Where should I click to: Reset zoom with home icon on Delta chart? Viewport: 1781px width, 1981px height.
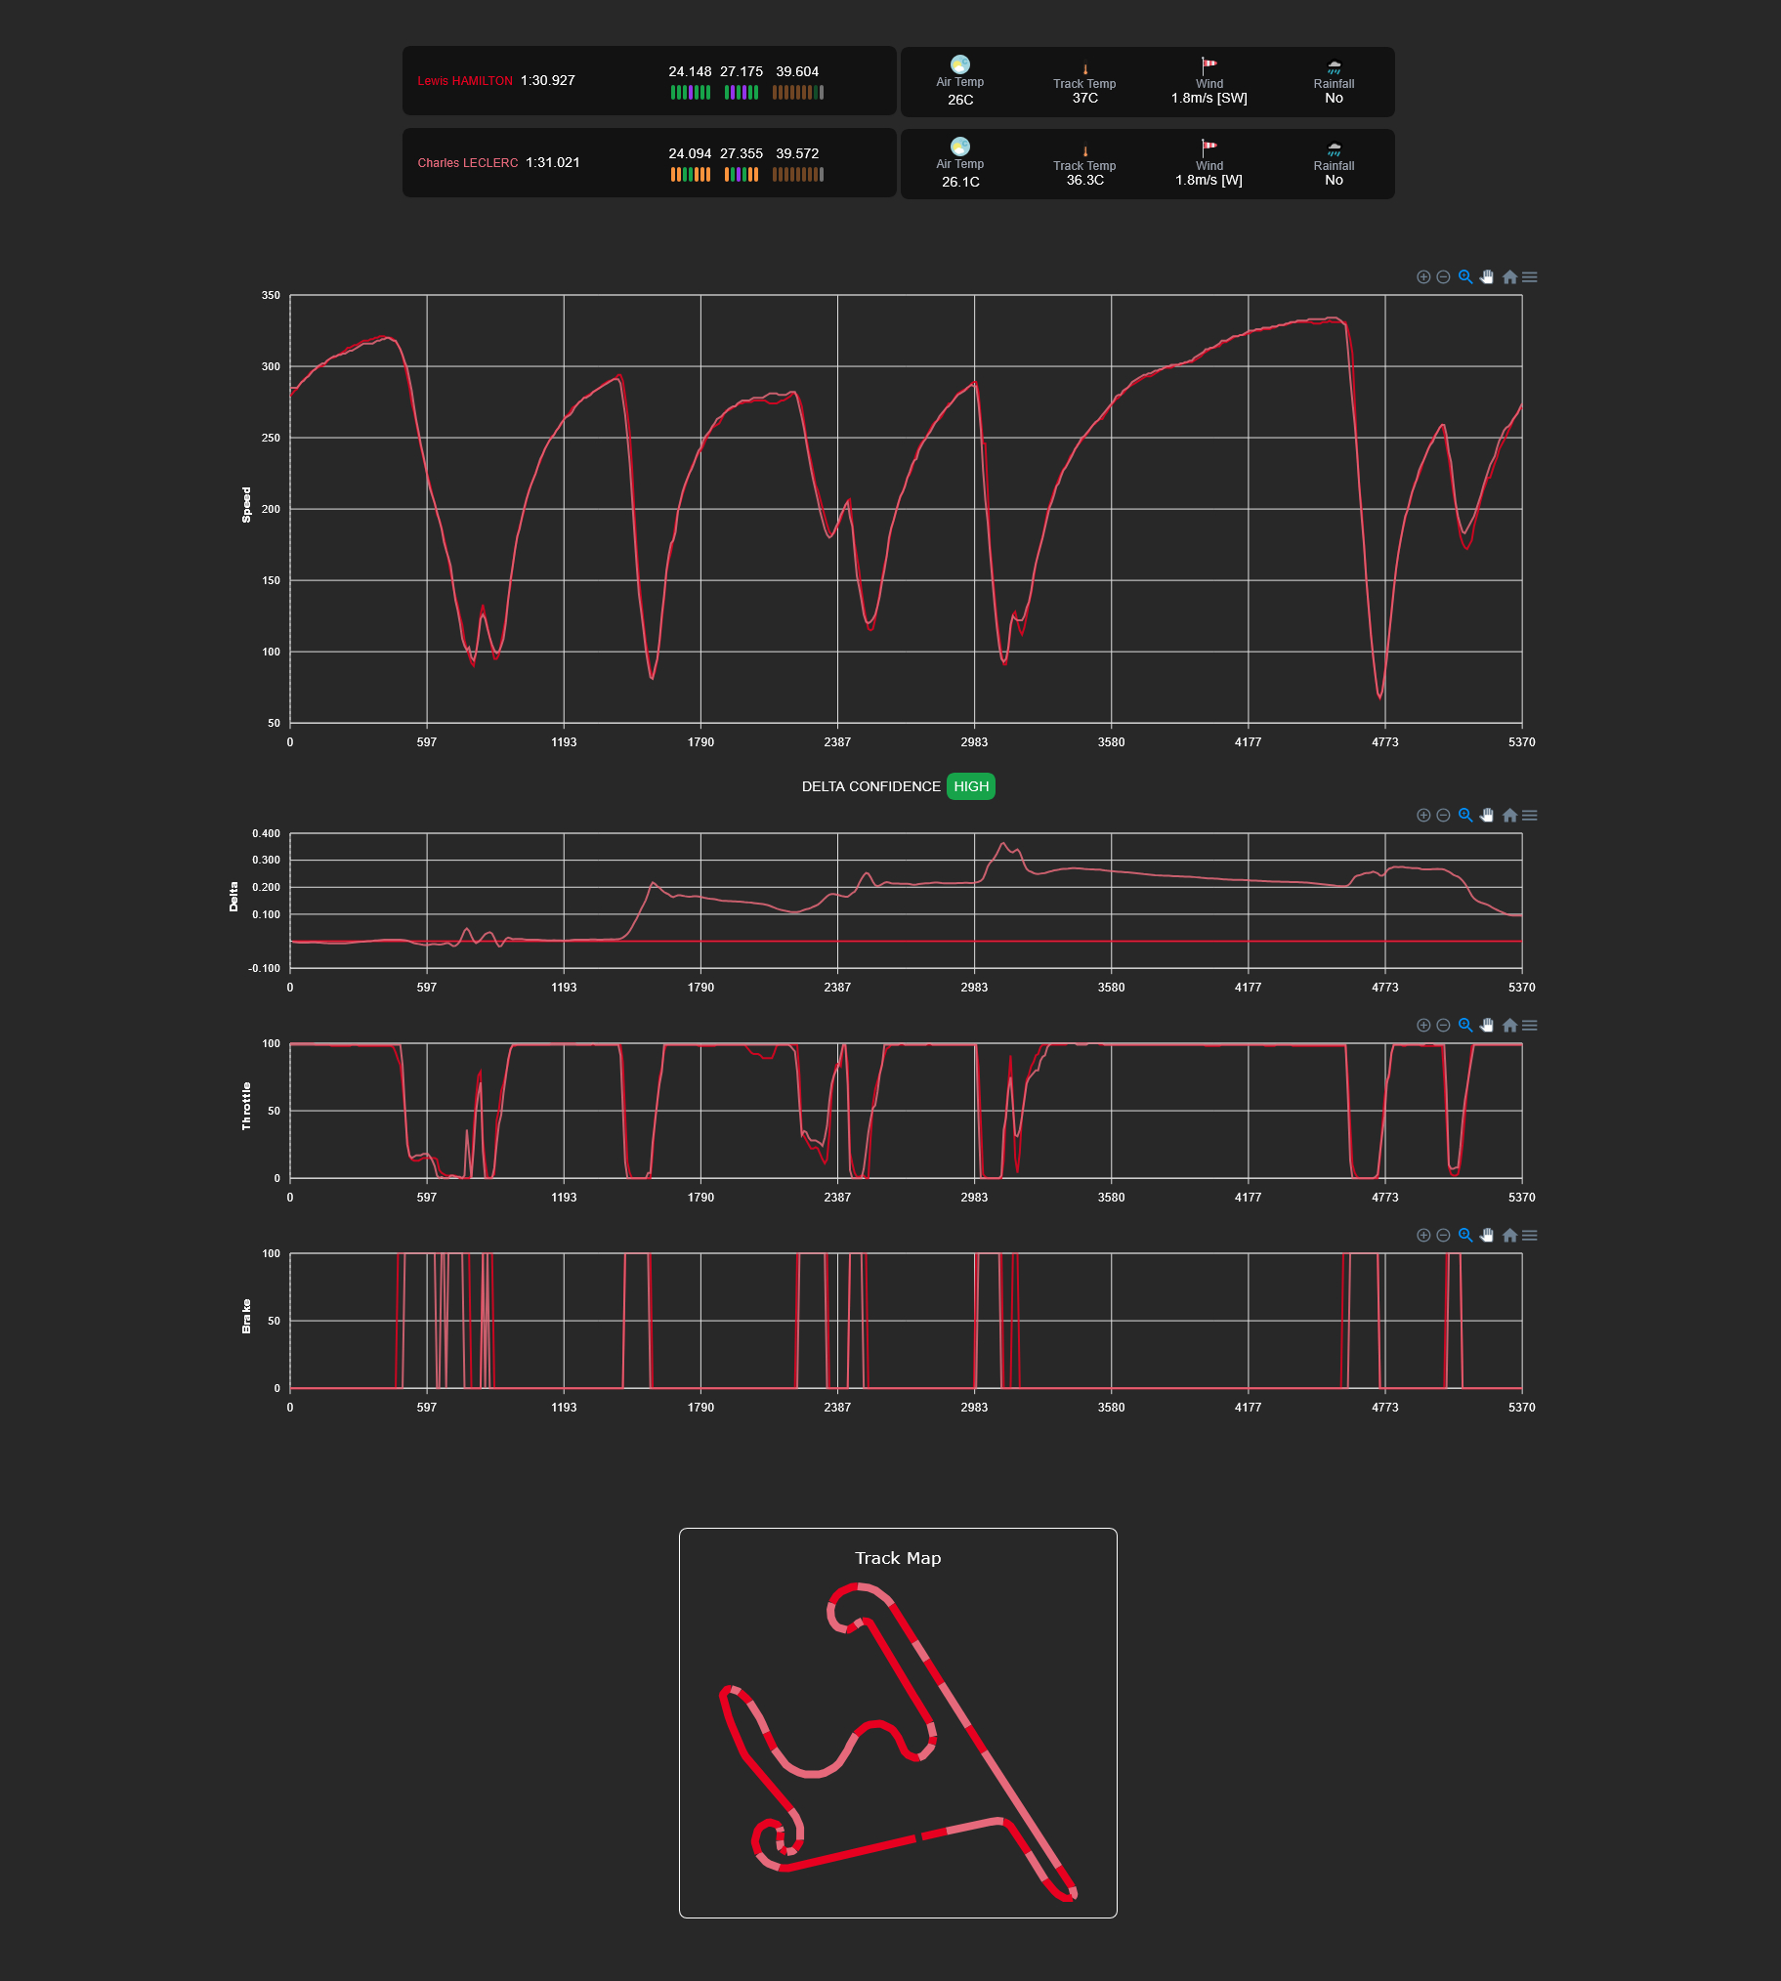pyautogui.click(x=1509, y=815)
